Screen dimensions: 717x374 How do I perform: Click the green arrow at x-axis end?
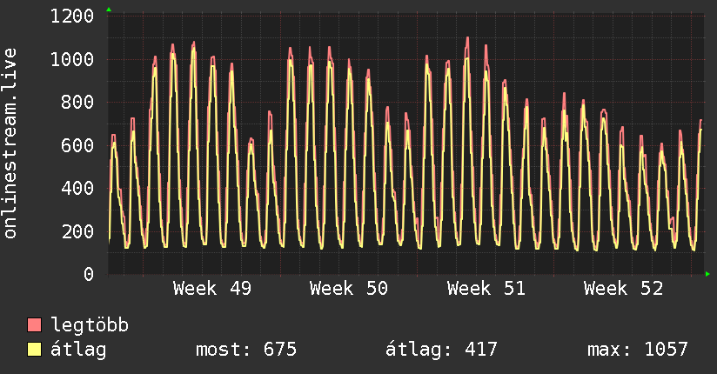708,274
